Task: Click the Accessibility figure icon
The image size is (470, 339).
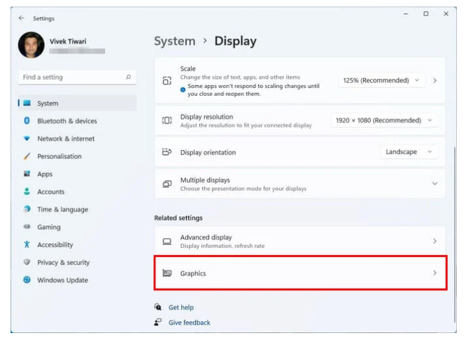Action: point(27,245)
